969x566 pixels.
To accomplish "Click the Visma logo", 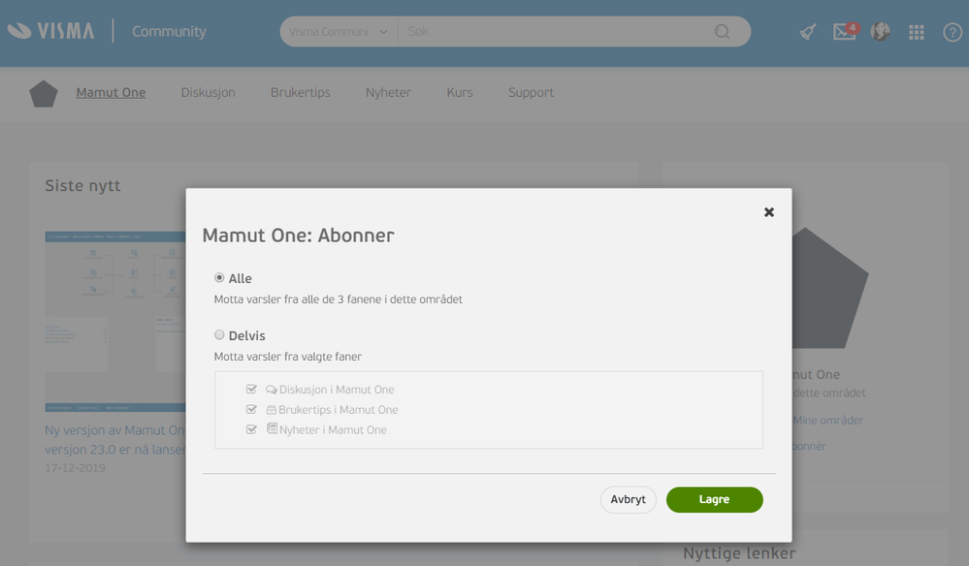I will (51, 31).
